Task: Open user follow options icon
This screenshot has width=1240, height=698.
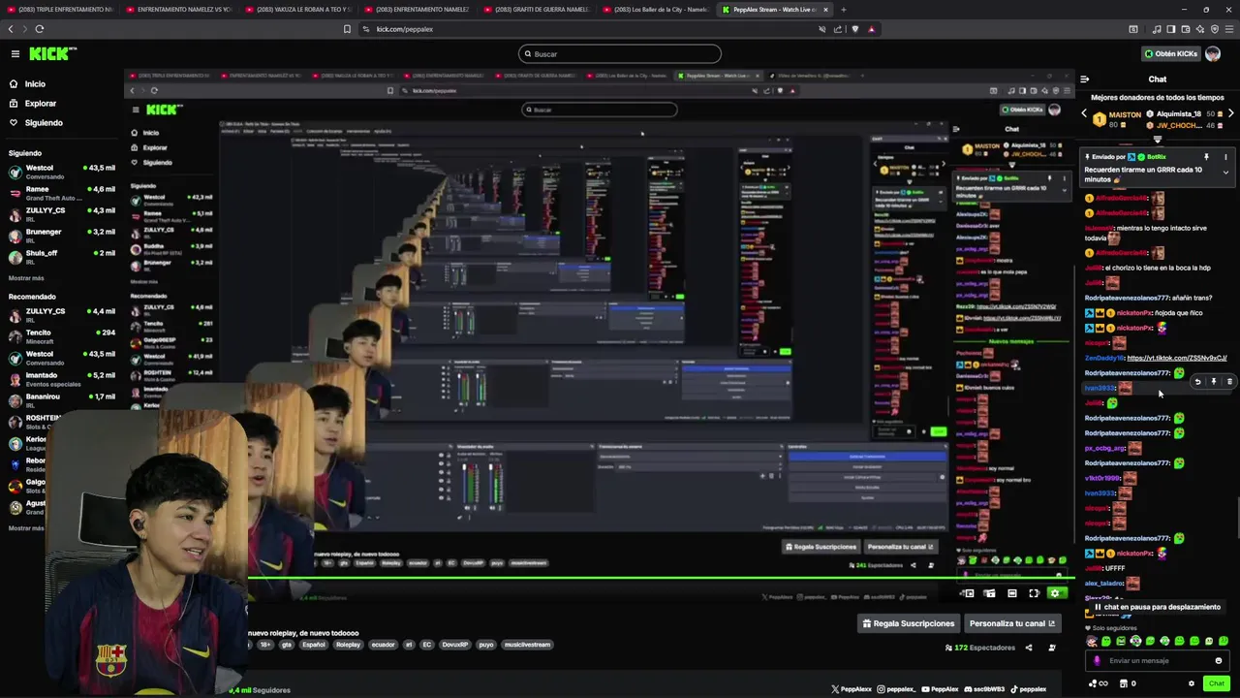Action: (x=1052, y=648)
